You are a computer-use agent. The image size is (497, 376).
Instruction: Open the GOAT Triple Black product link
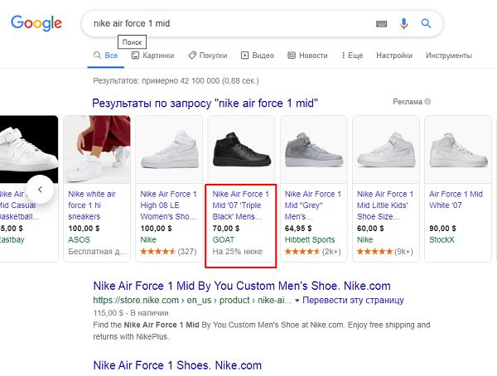pos(239,205)
